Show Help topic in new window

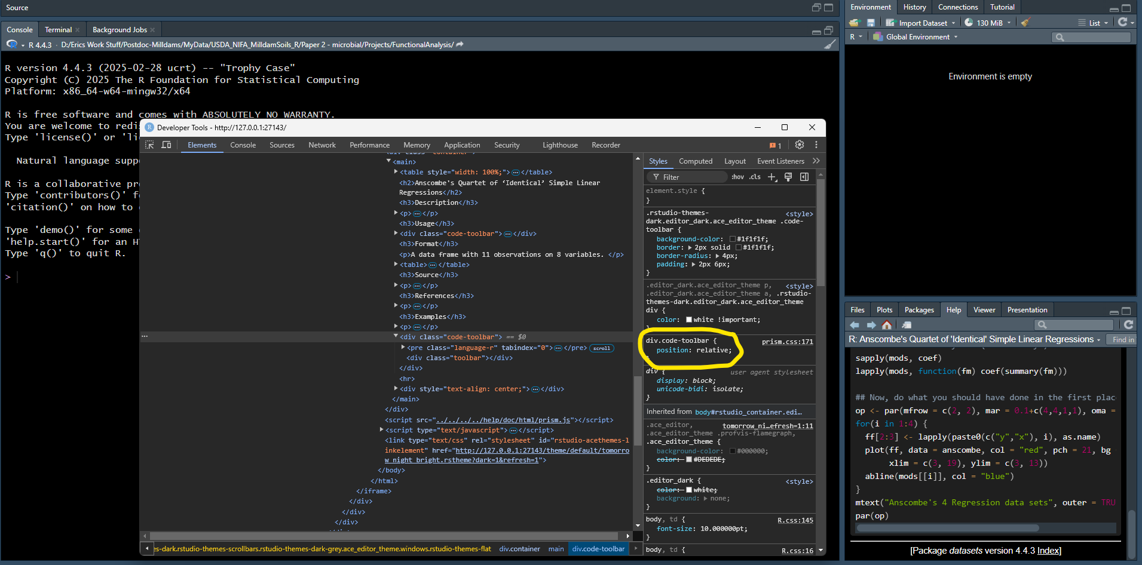click(907, 325)
